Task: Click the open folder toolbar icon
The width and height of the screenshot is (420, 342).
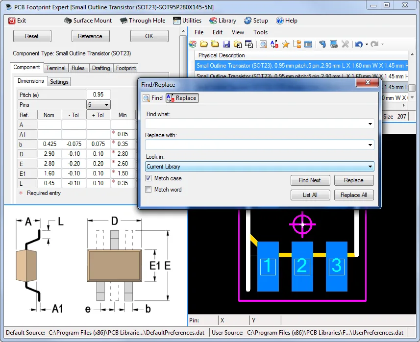Action: 204,44
